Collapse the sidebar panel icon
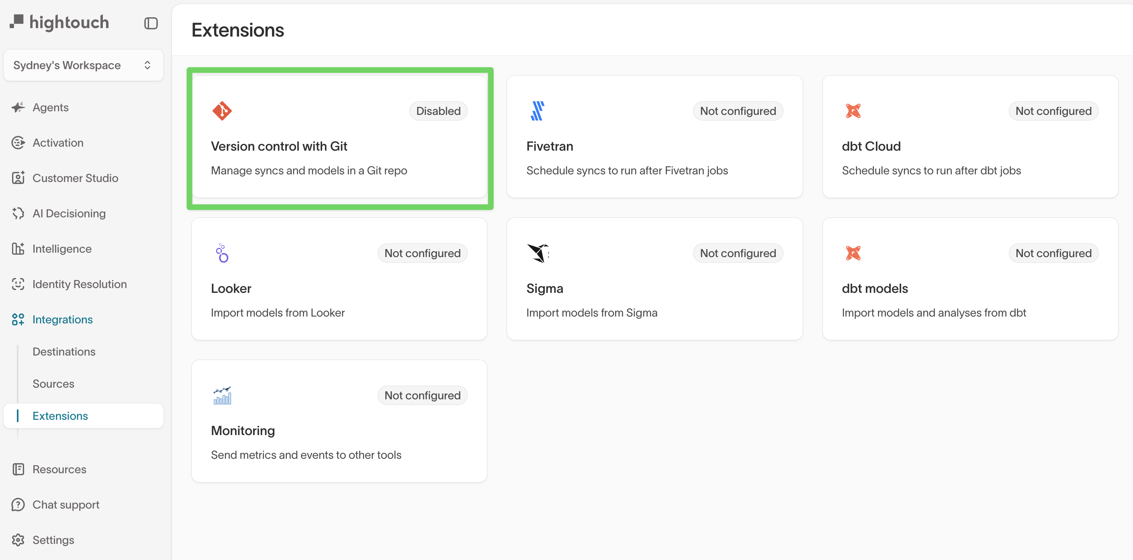Screen dimensions: 1133x560 (x=151, y=23)
